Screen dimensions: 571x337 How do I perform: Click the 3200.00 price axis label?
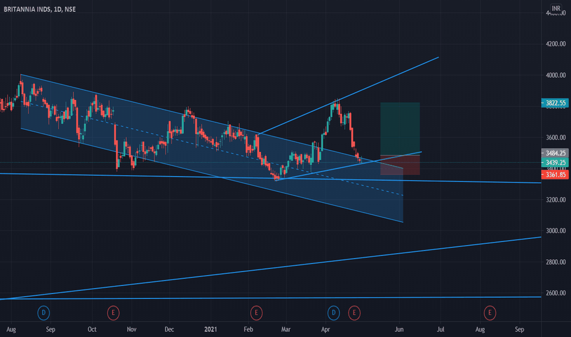556,200
